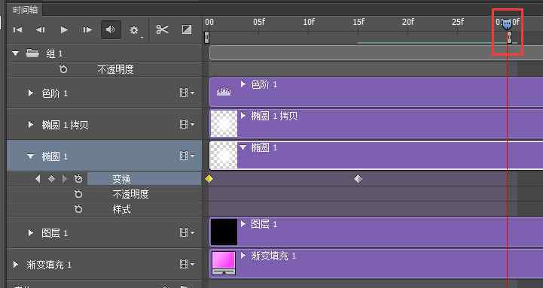Expand the 色阶 1 track
Screen dimensions: 543x288
click(31, 93)
